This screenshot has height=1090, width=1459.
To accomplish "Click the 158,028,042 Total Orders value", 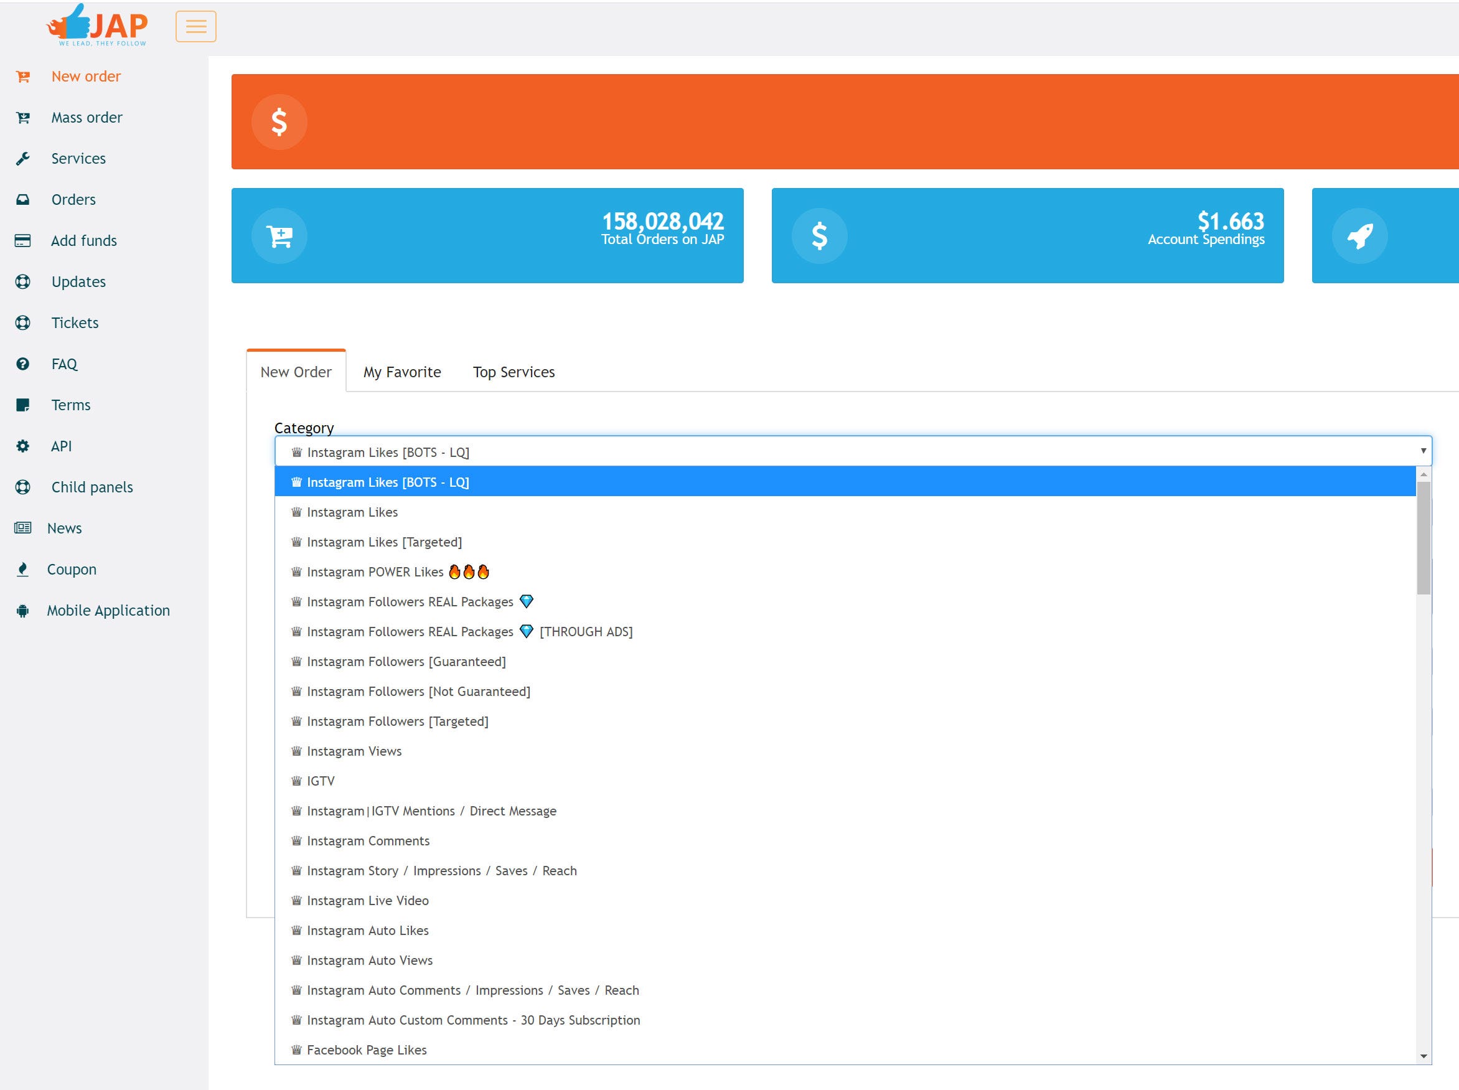I will pyautogui.click(x=663, y=221).
